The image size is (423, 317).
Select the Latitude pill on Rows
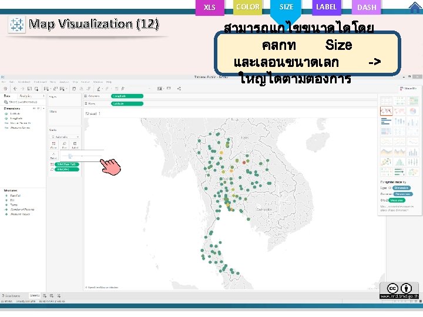coord(127,103)
